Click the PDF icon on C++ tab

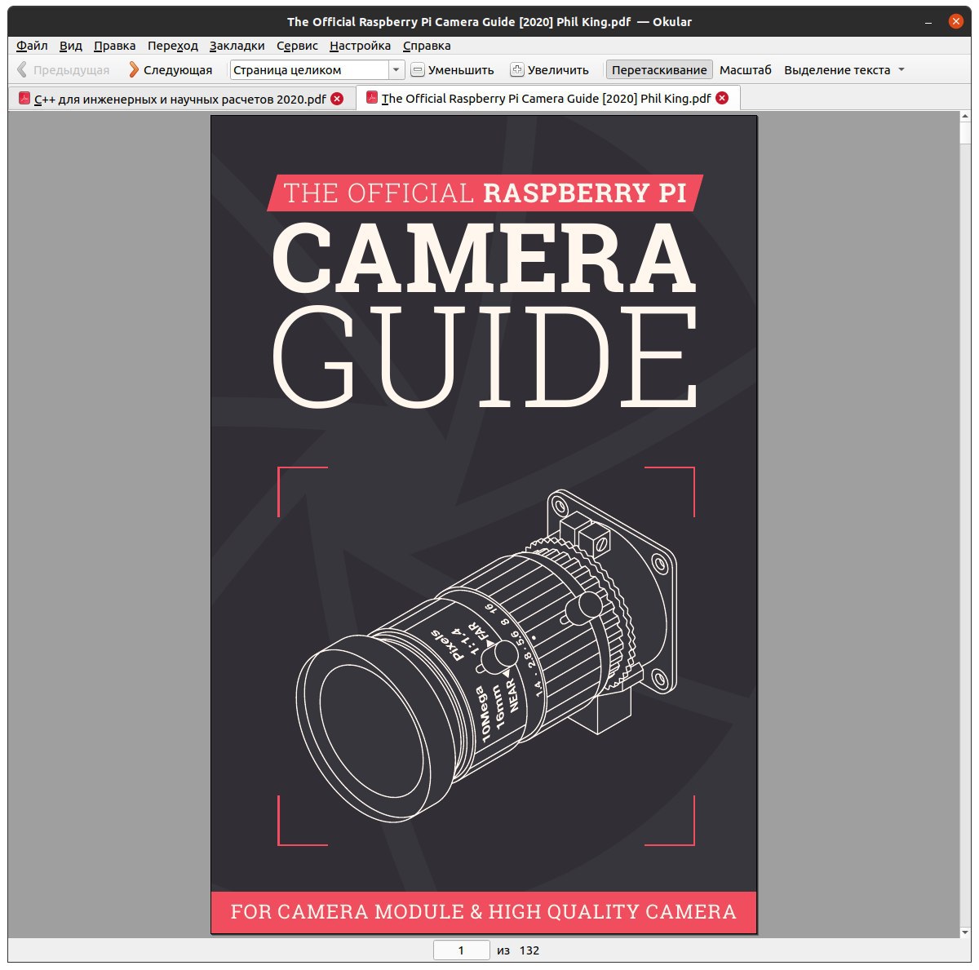24,100
